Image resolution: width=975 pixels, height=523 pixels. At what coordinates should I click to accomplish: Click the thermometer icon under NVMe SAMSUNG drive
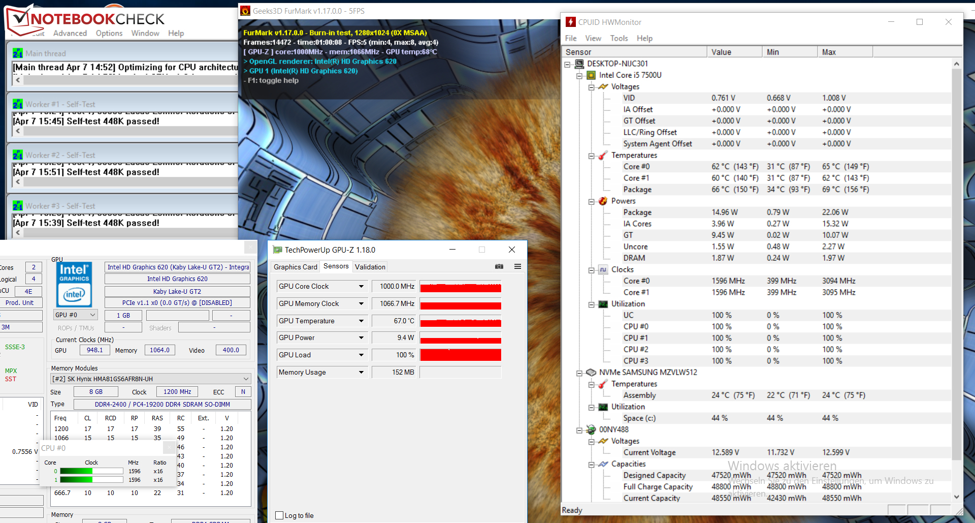click(x=603, y=384)
